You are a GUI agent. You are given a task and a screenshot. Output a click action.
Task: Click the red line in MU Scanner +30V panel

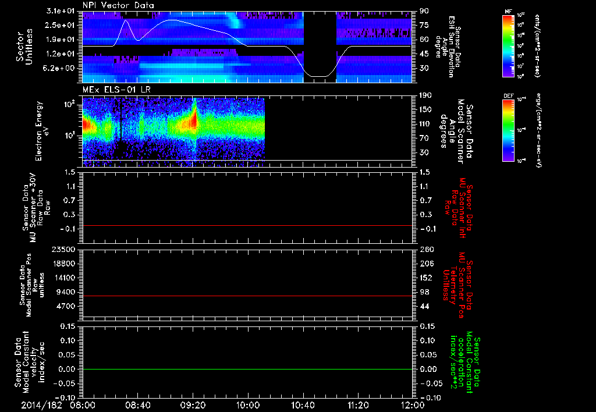pos(247,225)
